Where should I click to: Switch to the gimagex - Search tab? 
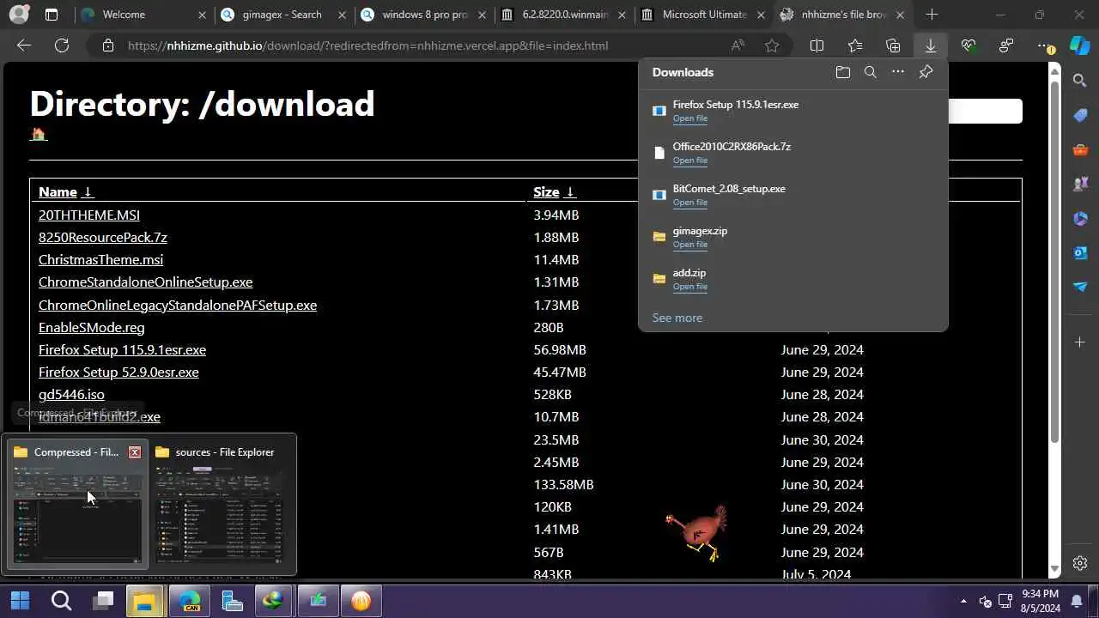pos(282,15)
